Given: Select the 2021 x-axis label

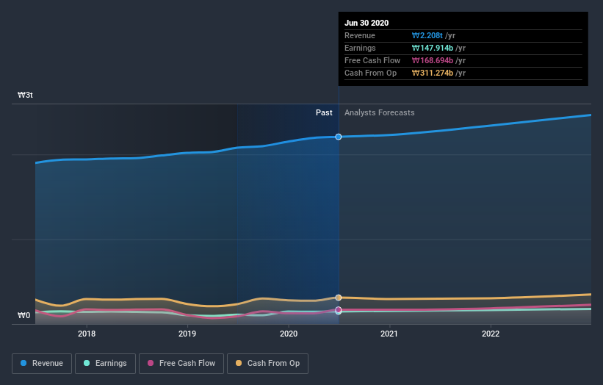Looking at the screenshot, I should pyautogui.click(x=389, y=334).
